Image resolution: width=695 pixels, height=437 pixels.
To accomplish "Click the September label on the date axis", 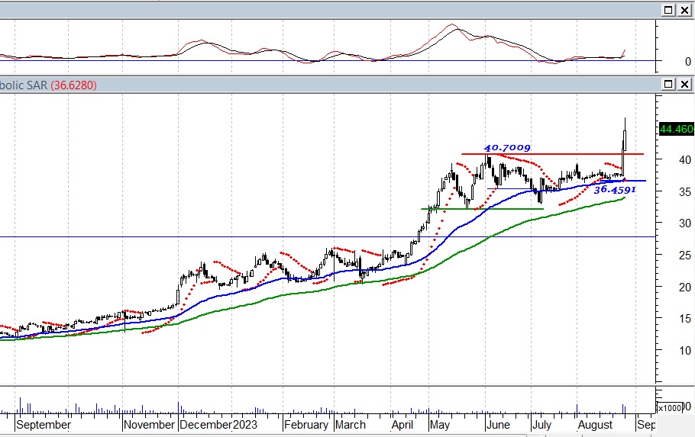I will pos(44,425).
